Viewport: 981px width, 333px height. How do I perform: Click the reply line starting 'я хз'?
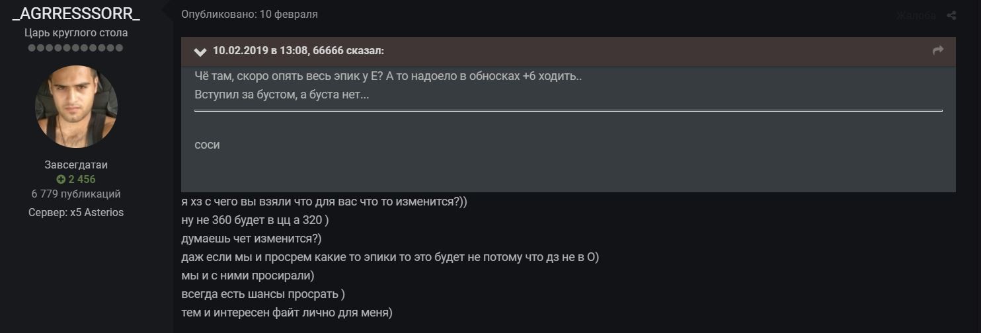pos(324,202)
